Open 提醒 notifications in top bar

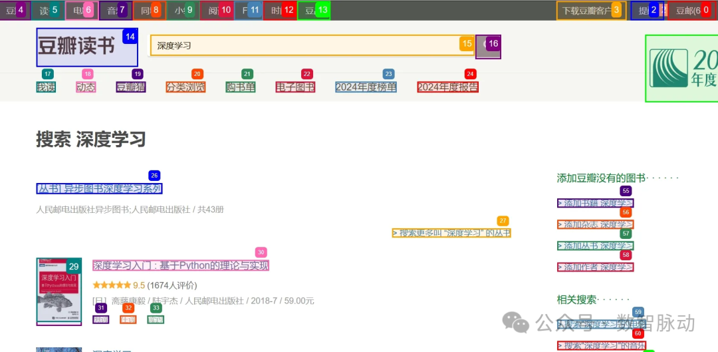pyautogui.click(x=647, y=11)
